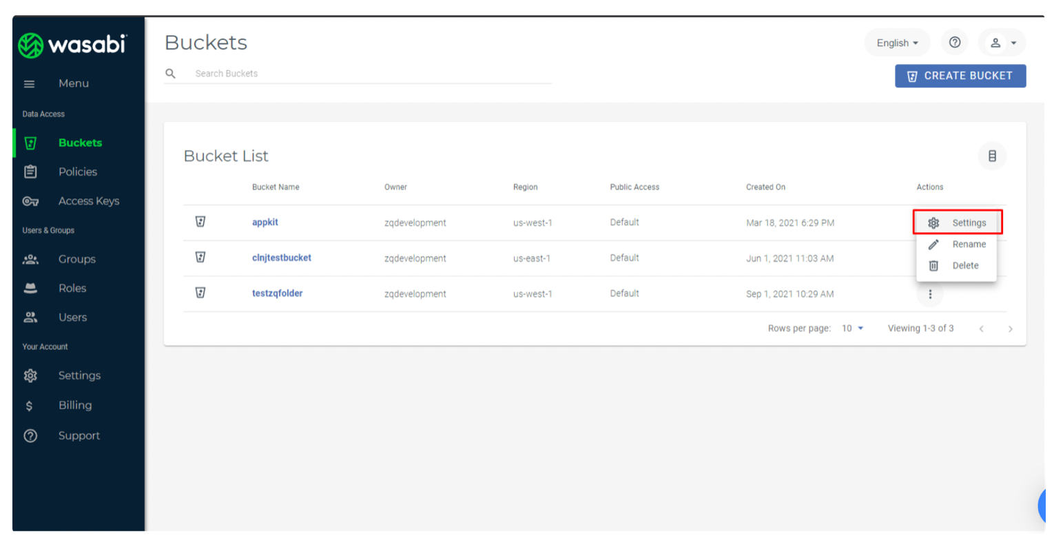This screenshot has width=1054, height=540.
Task: Open the appkit bucket link
Action: tap(265, 222)
